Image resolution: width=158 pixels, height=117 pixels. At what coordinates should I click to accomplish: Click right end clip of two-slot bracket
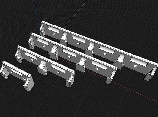[70, 80]
